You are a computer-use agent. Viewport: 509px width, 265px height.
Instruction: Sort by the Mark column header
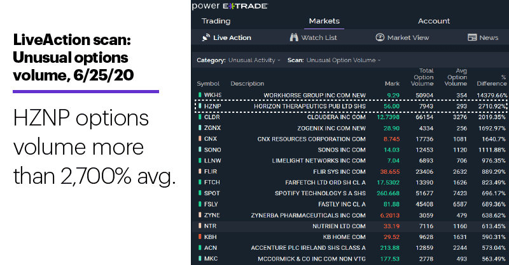coord(392,84)
